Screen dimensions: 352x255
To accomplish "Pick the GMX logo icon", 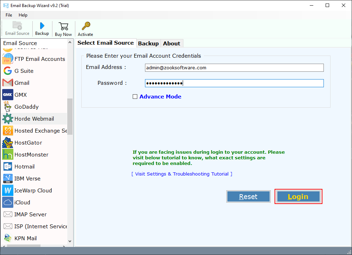I will 8,95.
